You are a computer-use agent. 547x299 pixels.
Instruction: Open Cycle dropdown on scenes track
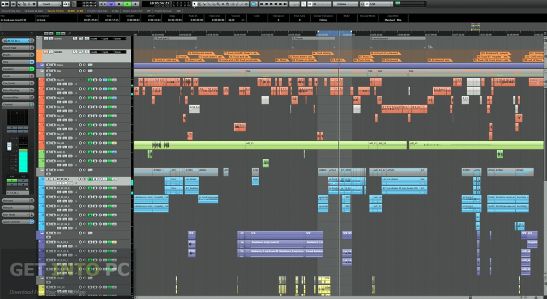[108, 38]
